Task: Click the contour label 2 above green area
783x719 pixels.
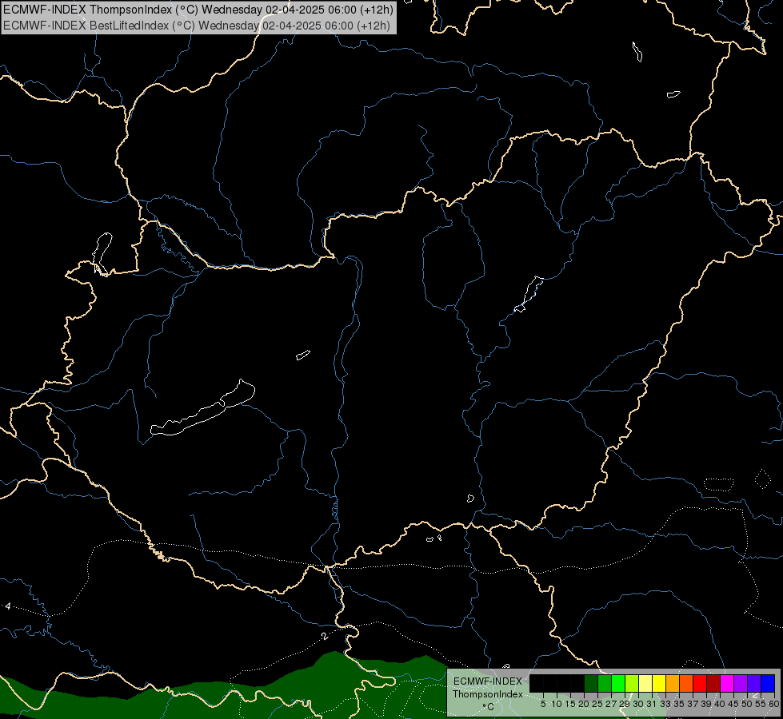Action: (x=325, y=637)
